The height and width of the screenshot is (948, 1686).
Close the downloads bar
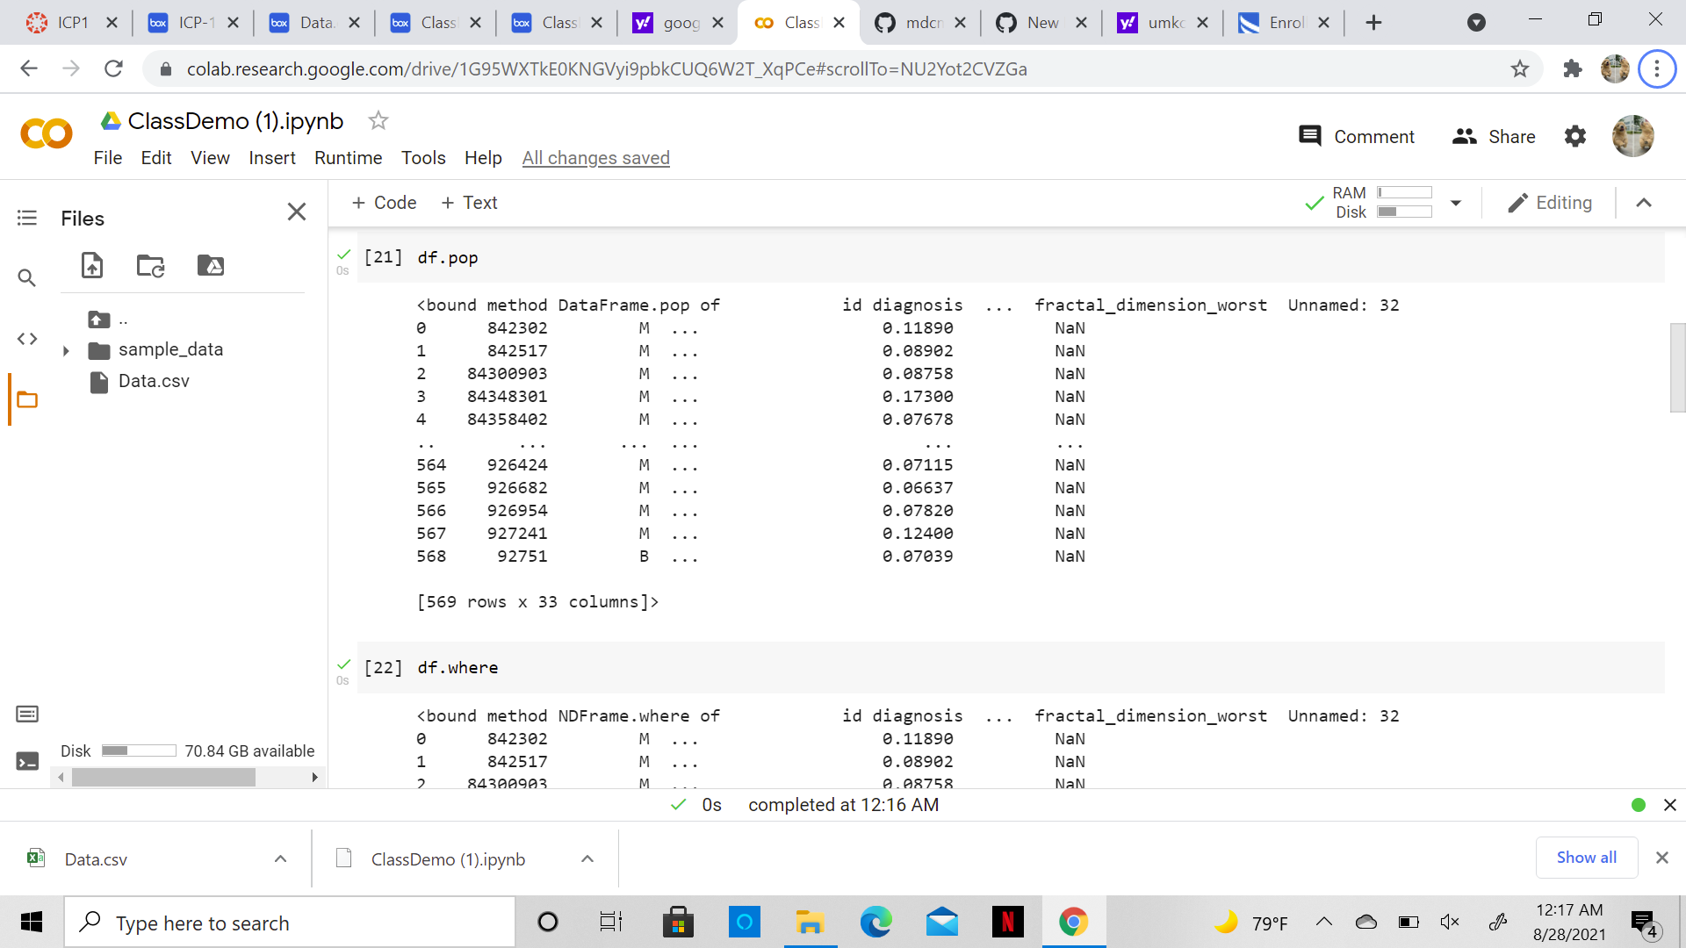1662,858
